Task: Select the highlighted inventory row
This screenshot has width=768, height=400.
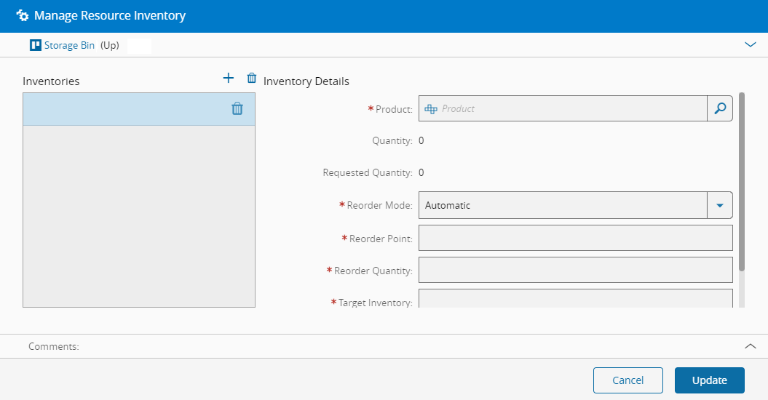Action: tap(124, 109)
